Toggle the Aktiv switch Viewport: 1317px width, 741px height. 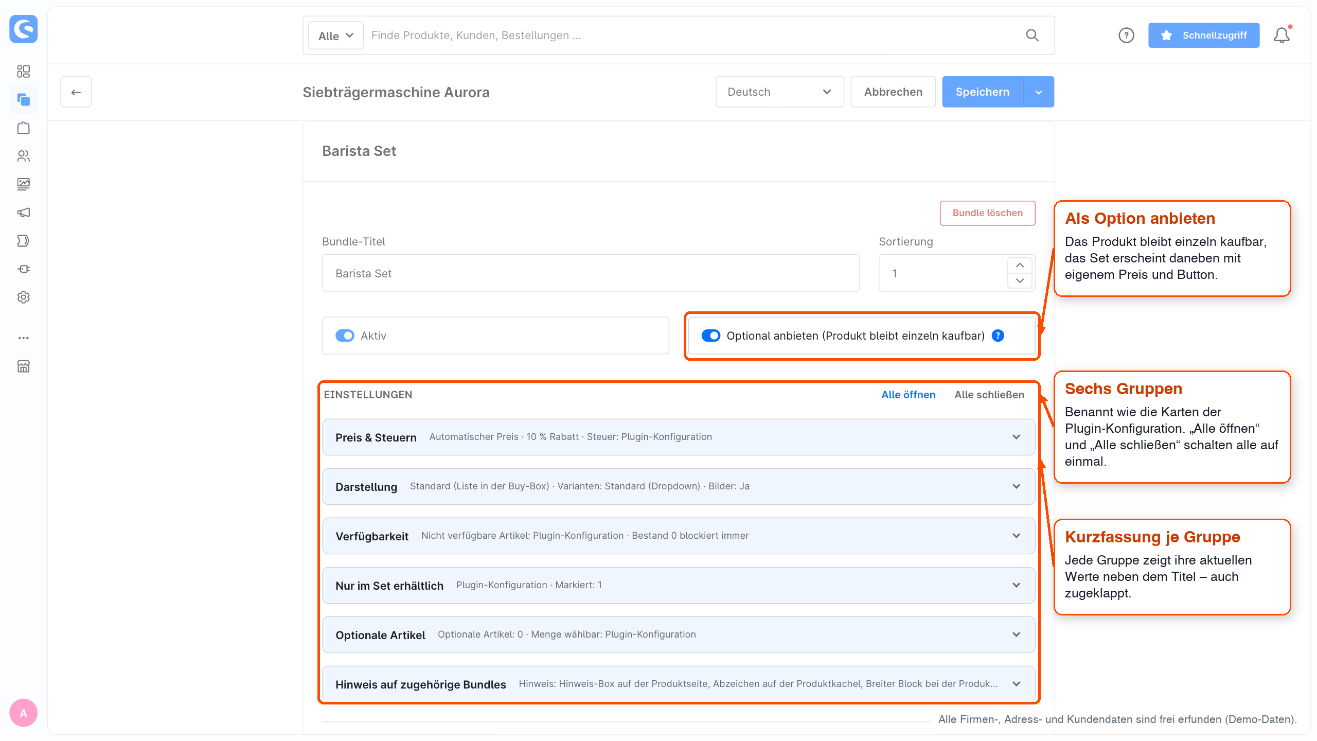pos(345,336)
